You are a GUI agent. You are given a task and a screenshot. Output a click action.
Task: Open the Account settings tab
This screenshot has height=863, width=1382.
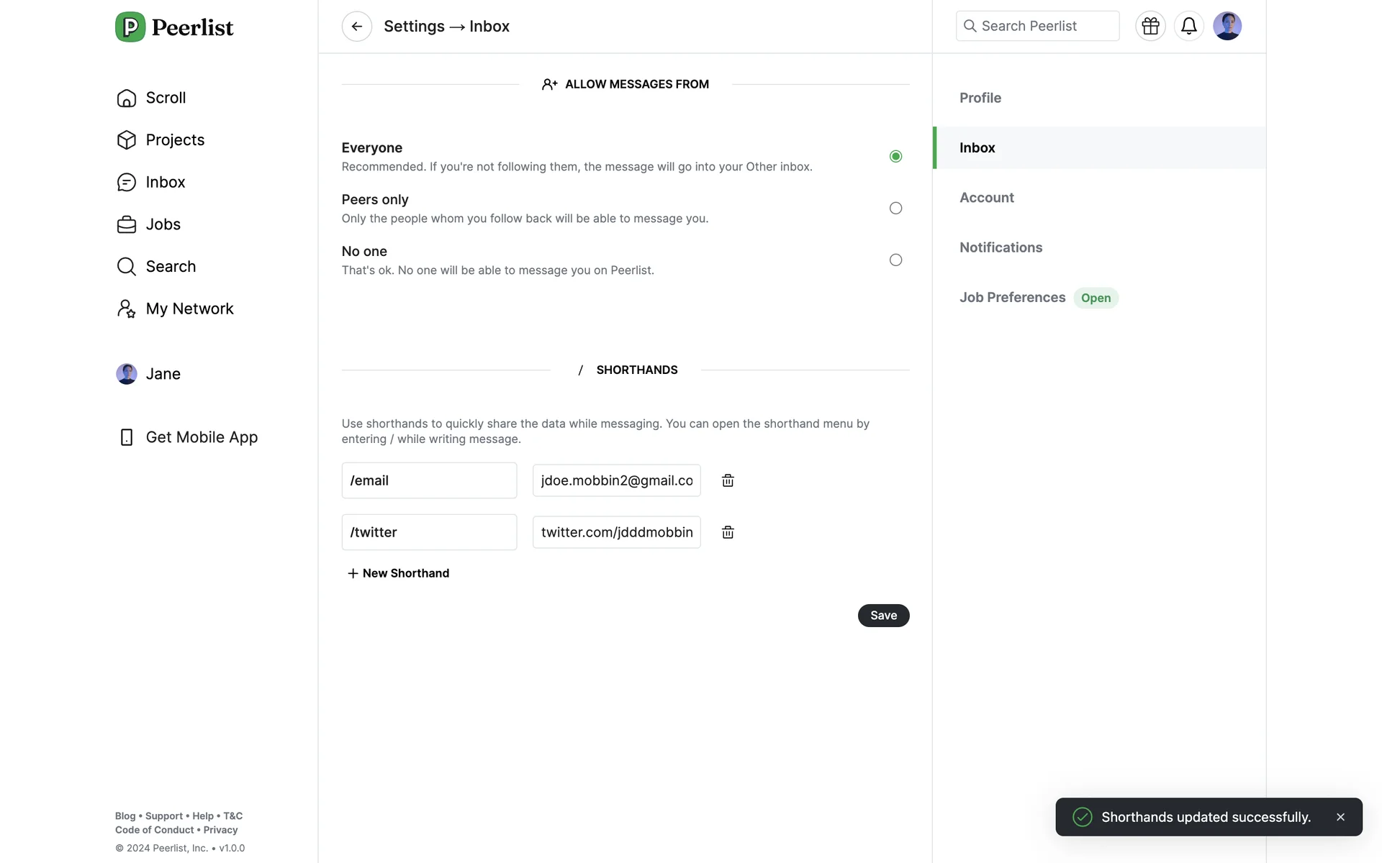pos(986,198)
